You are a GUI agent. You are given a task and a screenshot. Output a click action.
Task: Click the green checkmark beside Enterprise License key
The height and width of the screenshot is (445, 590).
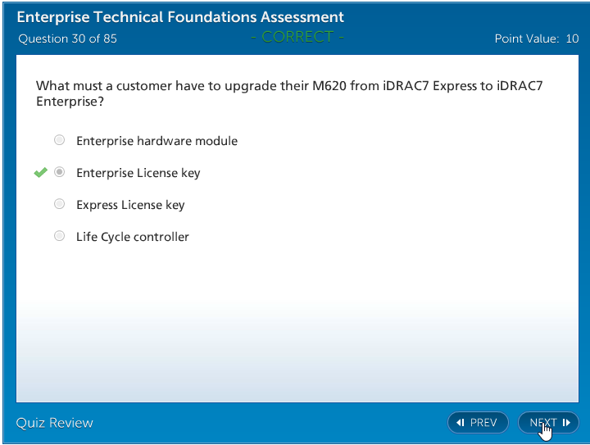click(40, 173)
